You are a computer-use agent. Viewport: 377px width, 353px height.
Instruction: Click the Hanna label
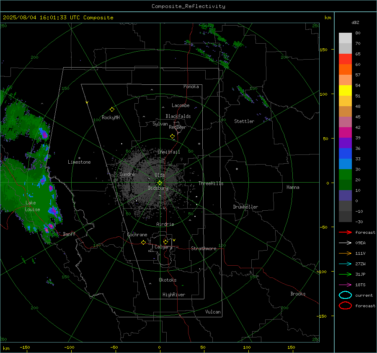tap(293, 187)
